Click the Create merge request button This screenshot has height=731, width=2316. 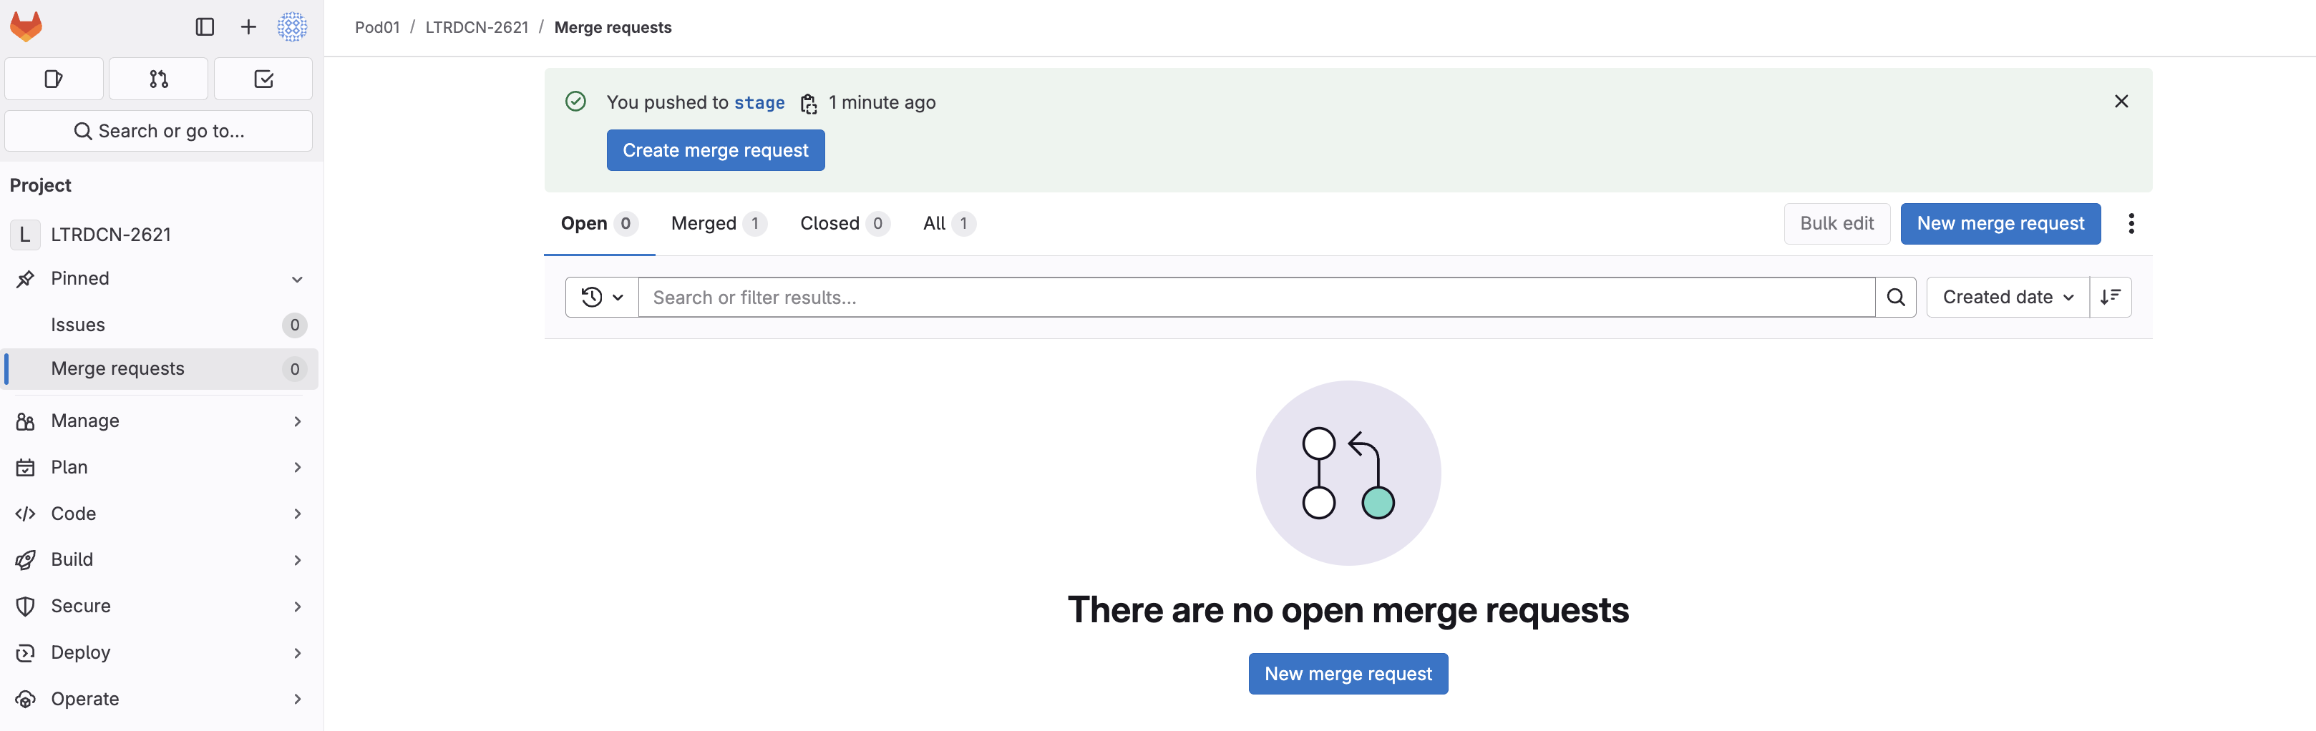pyautogui.click(x=715, y=150)
